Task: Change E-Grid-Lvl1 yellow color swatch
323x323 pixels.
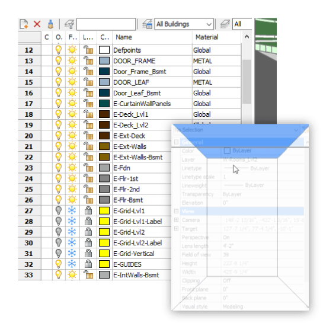Action: click(104, 211)
